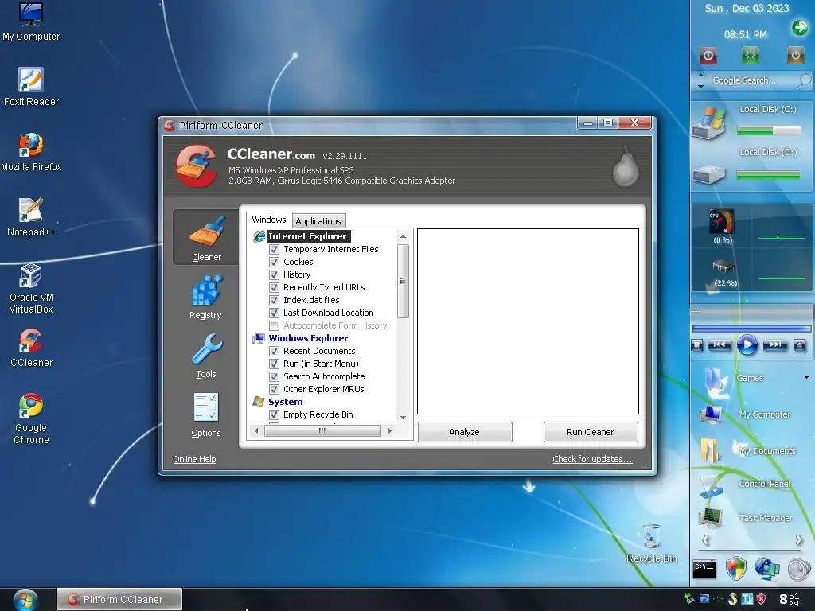815x611 pixels.
Task: Uncheck Temporary Internet Files
Action: coord(274,249)
